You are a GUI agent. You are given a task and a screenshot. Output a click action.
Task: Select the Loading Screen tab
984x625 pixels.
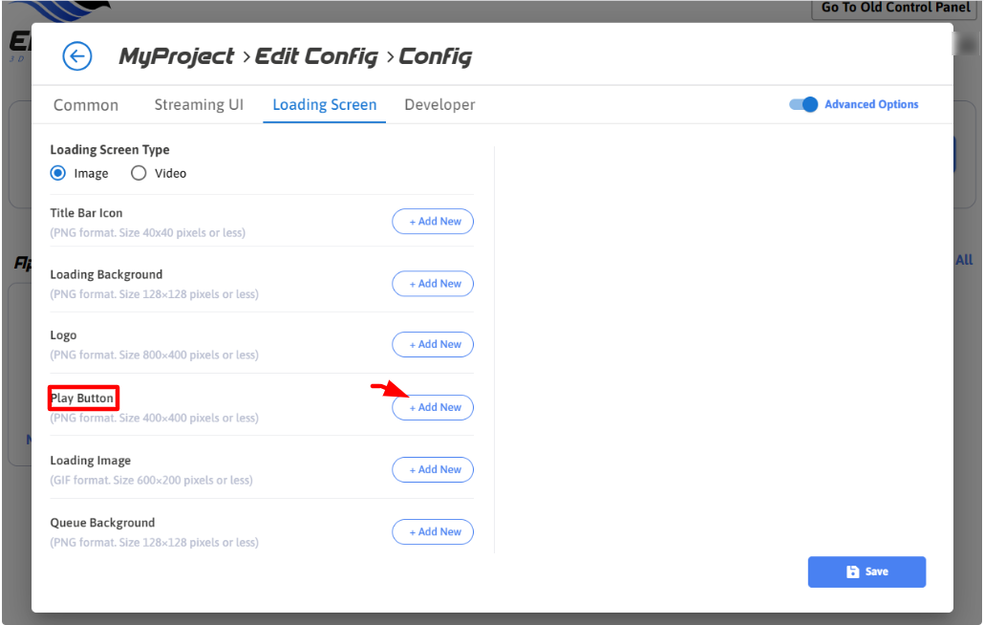[x=325, y=105]
